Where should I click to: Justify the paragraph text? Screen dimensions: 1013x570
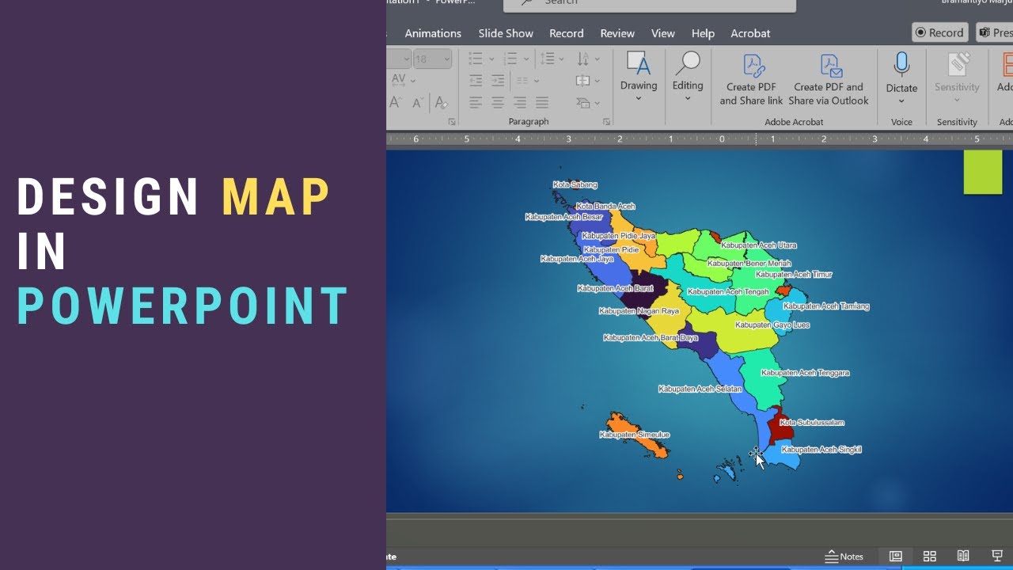(x=542, y=103)
